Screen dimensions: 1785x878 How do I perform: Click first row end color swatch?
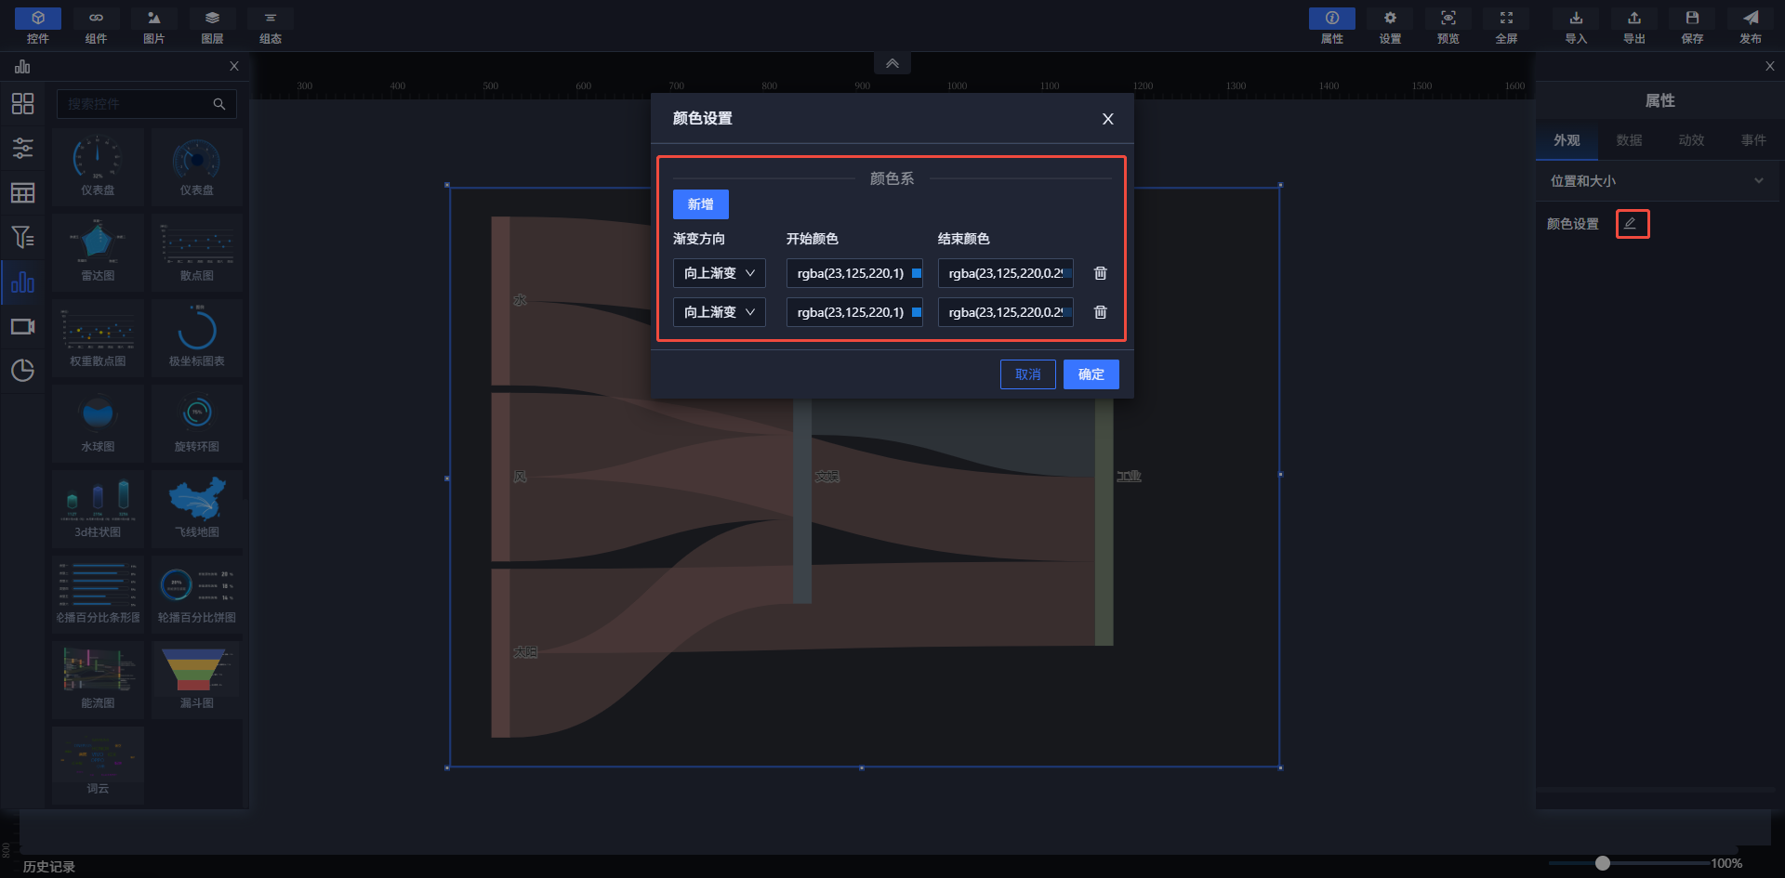point(1068,273)
